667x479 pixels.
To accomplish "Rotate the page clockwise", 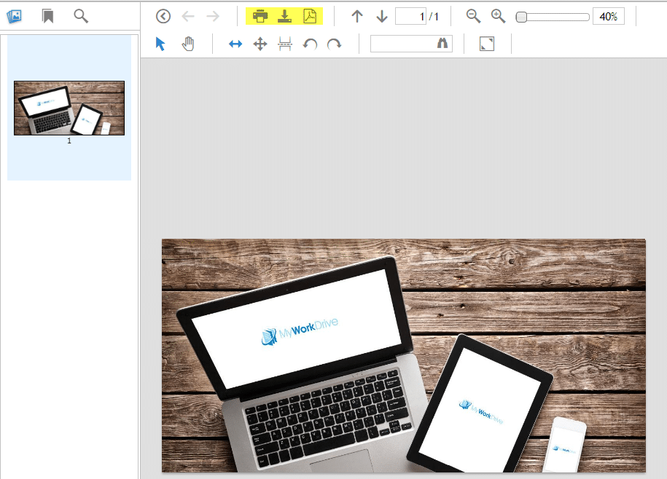I will pos(334,44).
